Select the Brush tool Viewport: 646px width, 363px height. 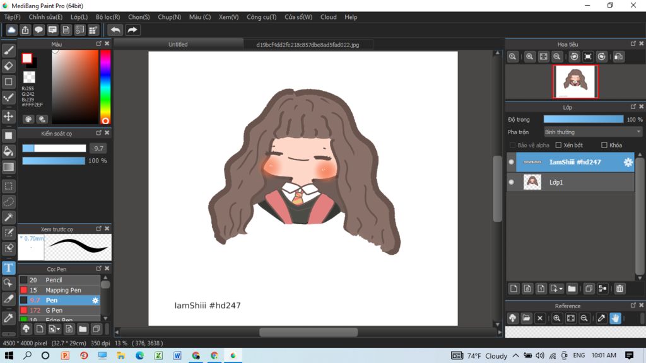pyautogui.click(x=9, y=50)
